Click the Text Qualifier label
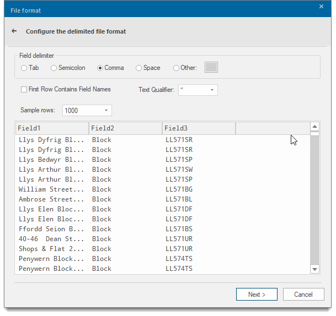Image resolution: width=336 pixels, height=316 pixels. 157,90
